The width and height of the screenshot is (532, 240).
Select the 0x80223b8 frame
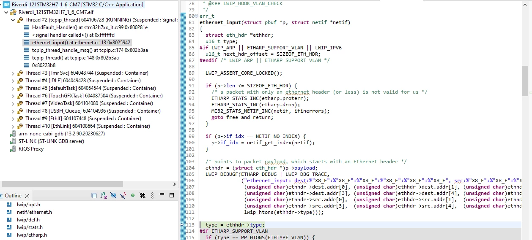[44, 65]
